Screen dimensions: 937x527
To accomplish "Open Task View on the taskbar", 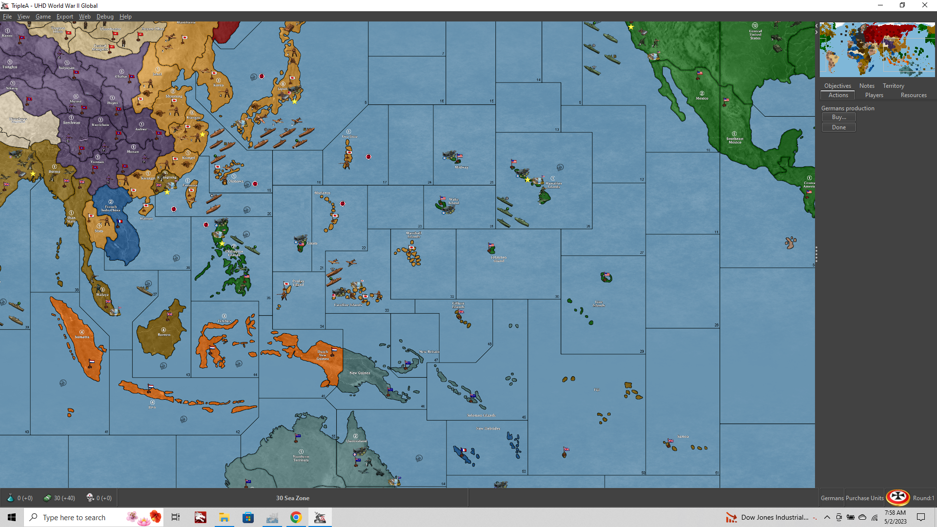I will point(176,517).
